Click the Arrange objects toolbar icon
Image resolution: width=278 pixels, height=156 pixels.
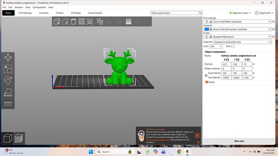click(81, 22)
